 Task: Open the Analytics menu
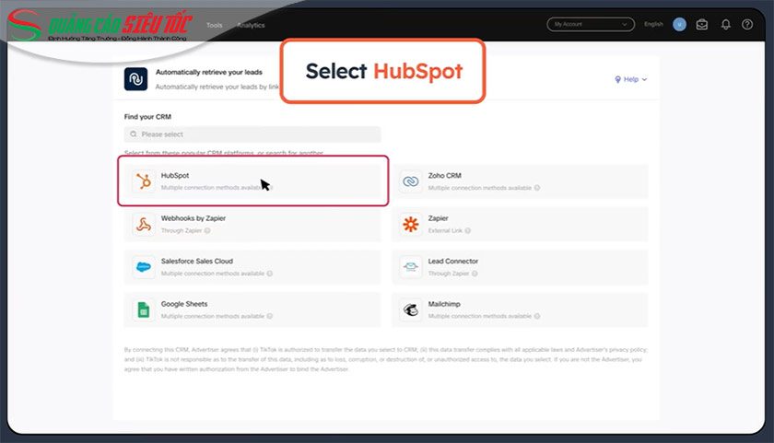251,26
